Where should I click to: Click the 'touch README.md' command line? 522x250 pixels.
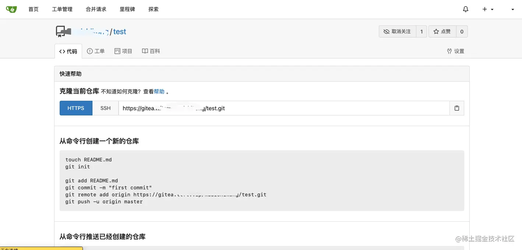click(x=89, y=160)
